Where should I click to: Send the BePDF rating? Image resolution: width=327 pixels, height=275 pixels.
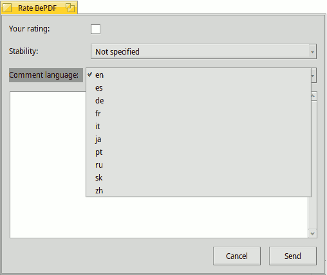tap(293, 256)
